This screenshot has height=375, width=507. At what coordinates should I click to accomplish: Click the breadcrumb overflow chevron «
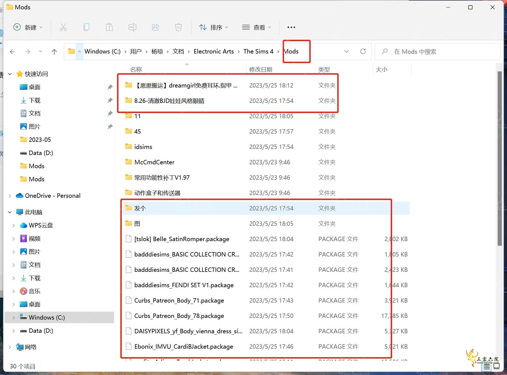click(x=80, y=51)
